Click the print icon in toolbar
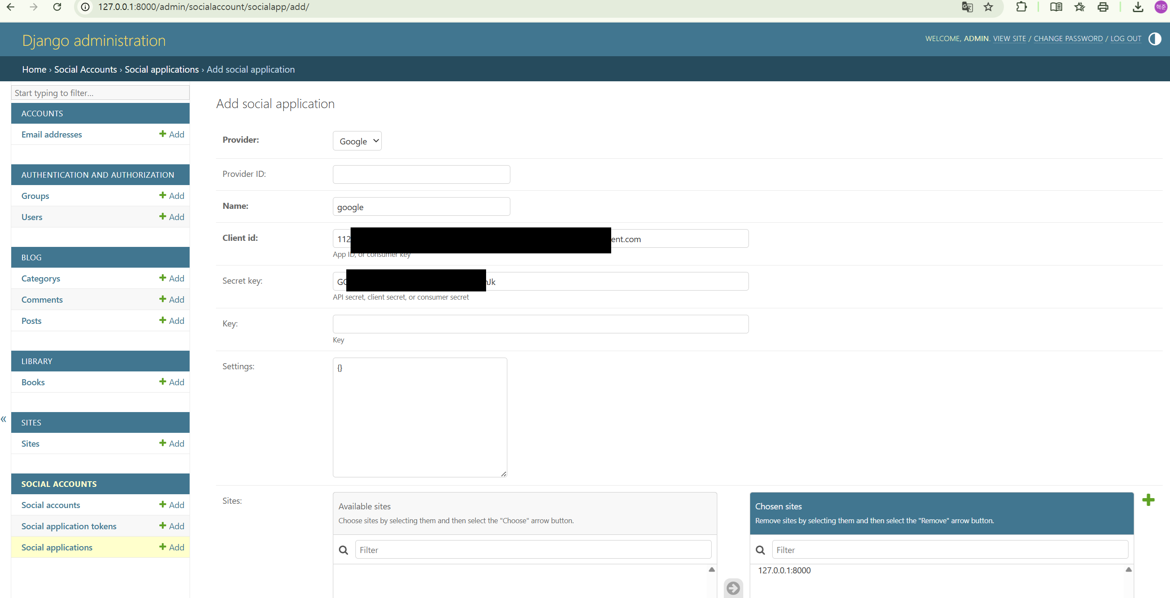Screen dimensions: 1170x598 pyautogui.click(x=1103, y=7)
